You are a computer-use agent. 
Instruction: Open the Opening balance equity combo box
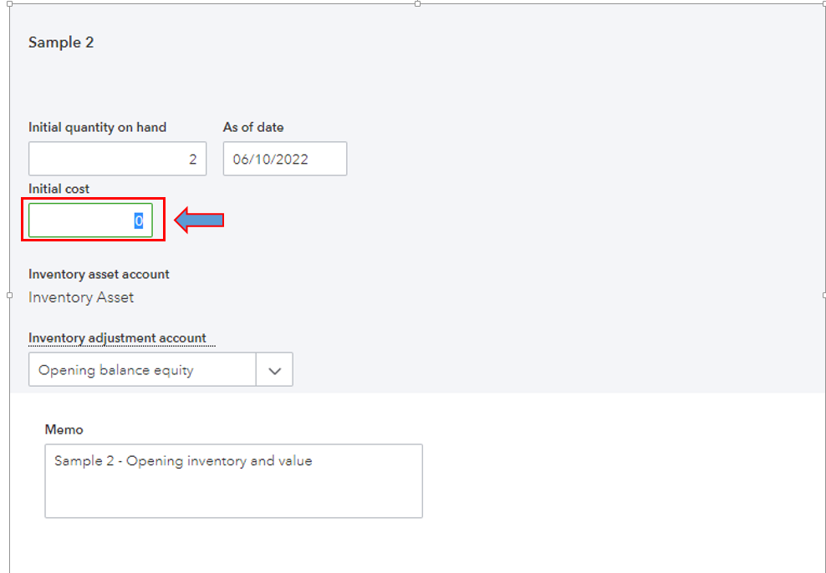point(142,370)
